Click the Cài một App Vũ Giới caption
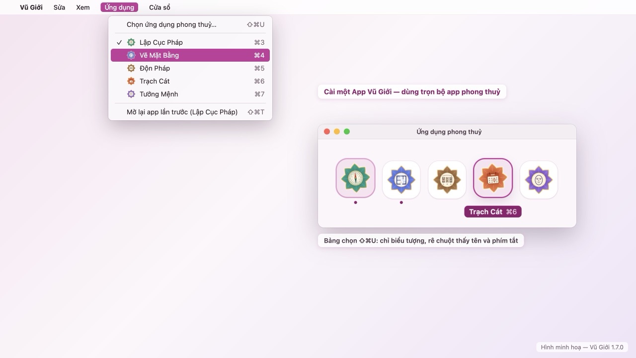Screen dimensions: 636x358 [412, 91]
